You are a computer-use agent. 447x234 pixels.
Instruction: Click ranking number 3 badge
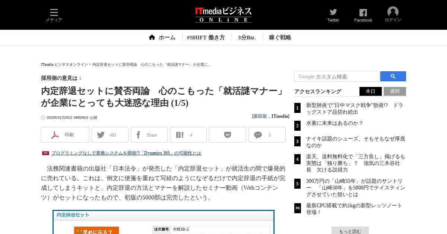(297, 141)
